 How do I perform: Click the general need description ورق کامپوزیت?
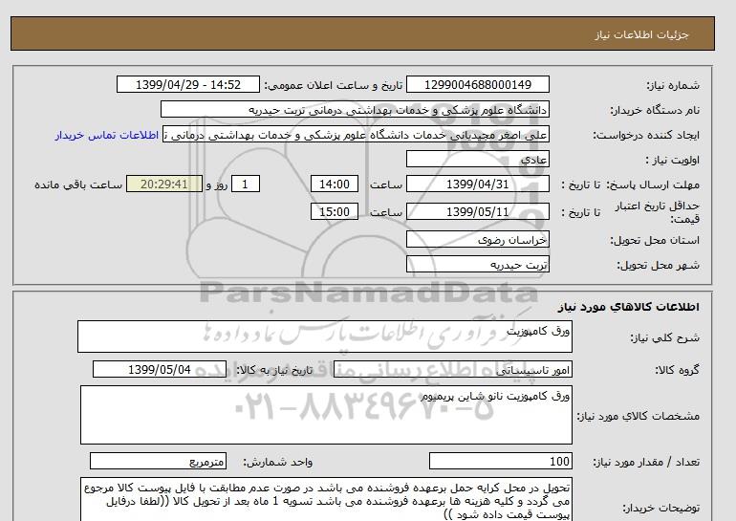click(x=325, y=336)
